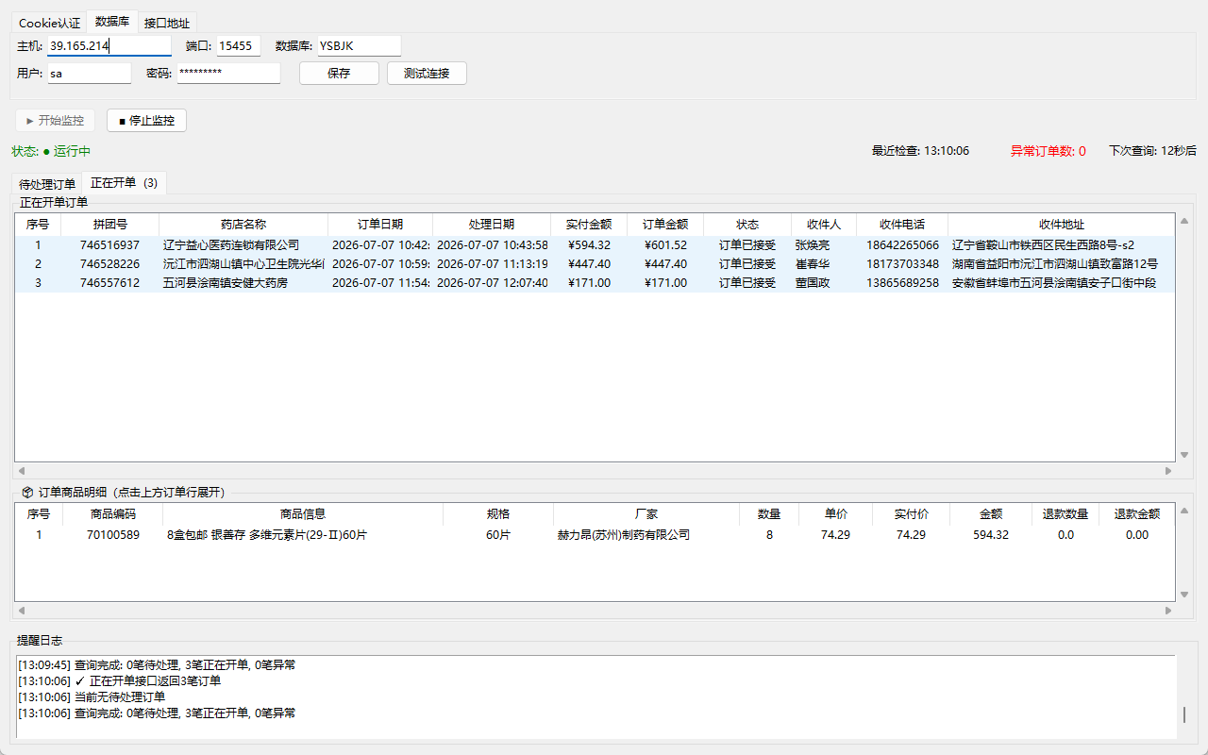This screenshot has width=1208, height=755.
Task: Click the 数据库 name input field
Action: pyautogui.click(x=359, y=45)
